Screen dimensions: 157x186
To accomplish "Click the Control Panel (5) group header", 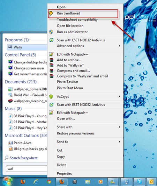I will [20, 55].
